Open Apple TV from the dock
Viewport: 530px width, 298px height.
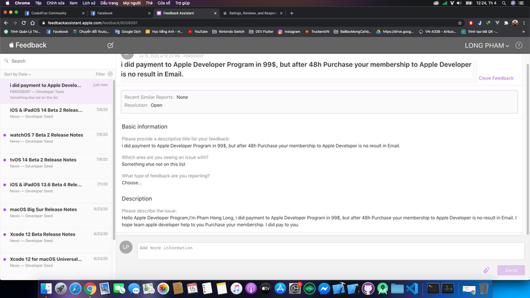[266, 288]
